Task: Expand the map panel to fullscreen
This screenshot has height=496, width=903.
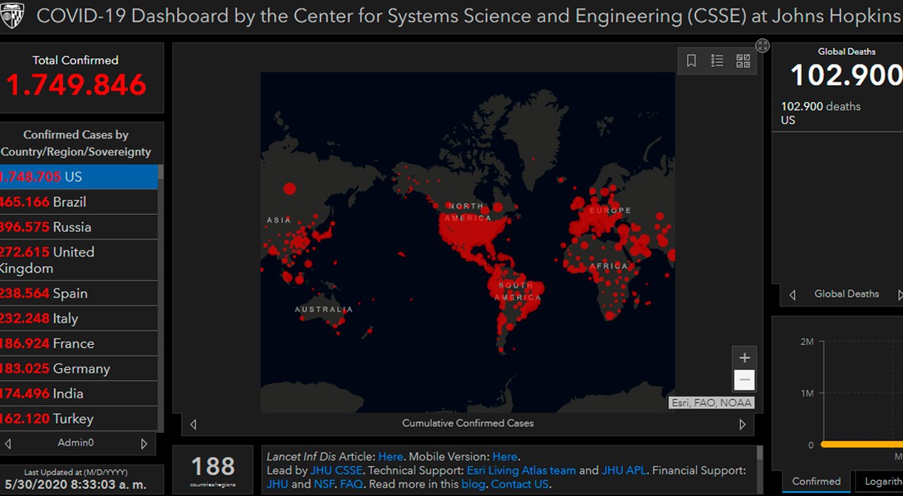Action: [x=762, y=46]
